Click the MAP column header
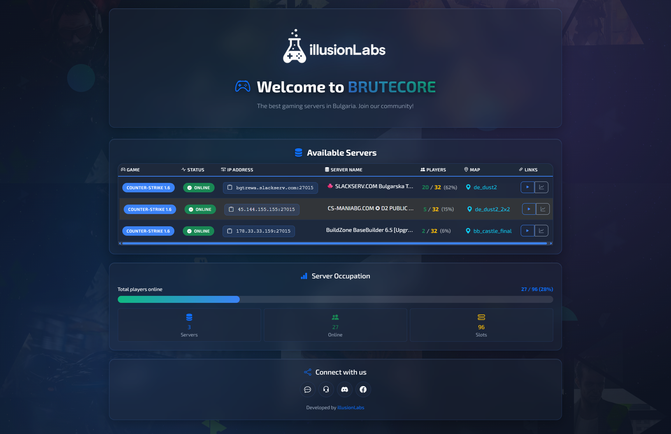Viewport: 671px width, 434px height. tap(472, 170)
